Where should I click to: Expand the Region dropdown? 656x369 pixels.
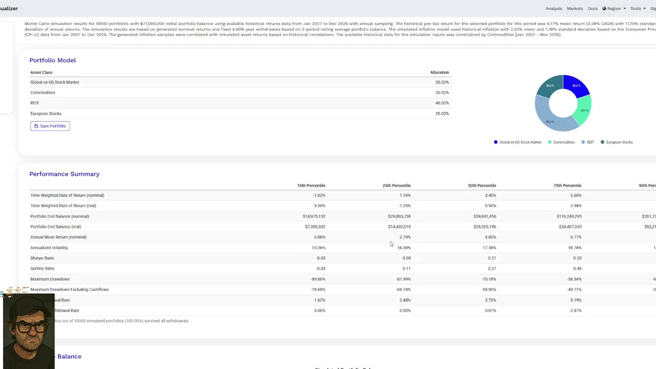click(x=613, y=9)
